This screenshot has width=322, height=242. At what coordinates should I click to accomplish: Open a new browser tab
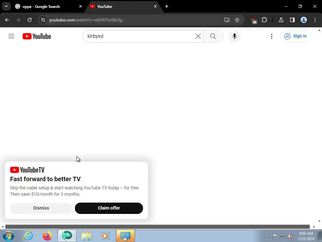167,6
